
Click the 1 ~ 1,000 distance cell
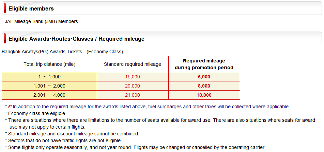[49, 77]
